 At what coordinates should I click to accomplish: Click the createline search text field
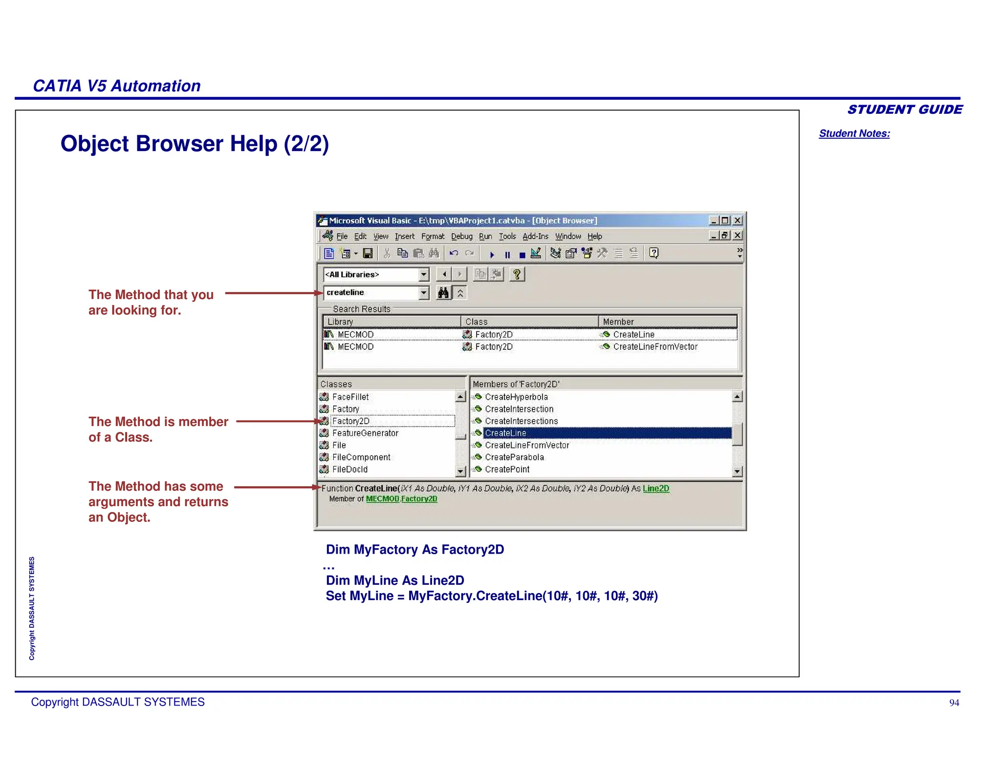click(x=371, y=293)
